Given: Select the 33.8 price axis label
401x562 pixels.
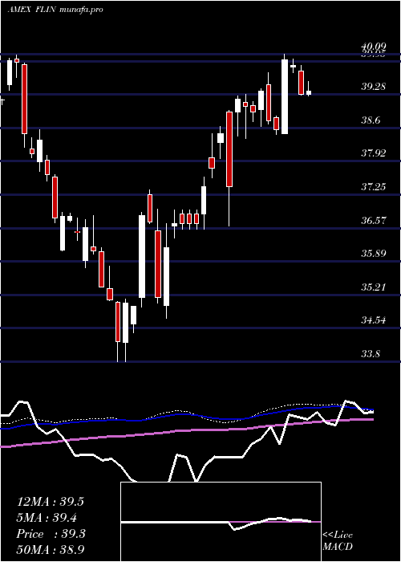Looking at the screenshot, I should [371, 354].
